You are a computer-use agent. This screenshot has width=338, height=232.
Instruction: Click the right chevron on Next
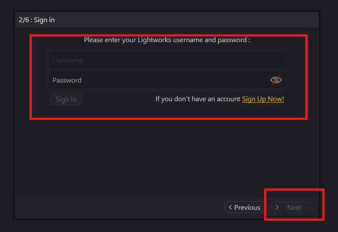tap(277, 207)
